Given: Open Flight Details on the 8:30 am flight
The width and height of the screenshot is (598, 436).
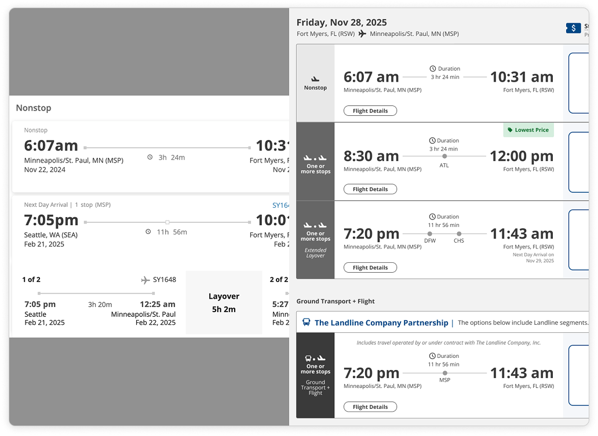Looking at the screenshot, I should (370, 189).
